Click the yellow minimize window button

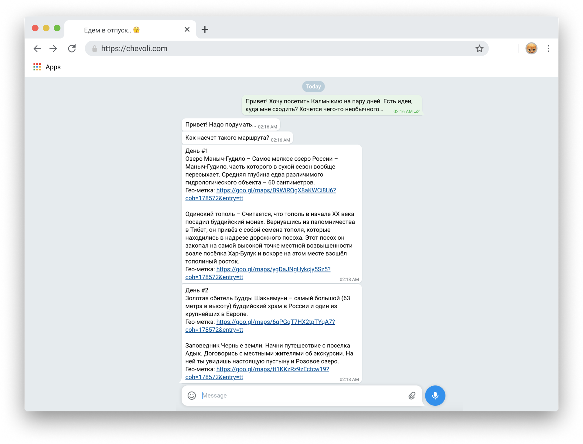pos(46,28)
